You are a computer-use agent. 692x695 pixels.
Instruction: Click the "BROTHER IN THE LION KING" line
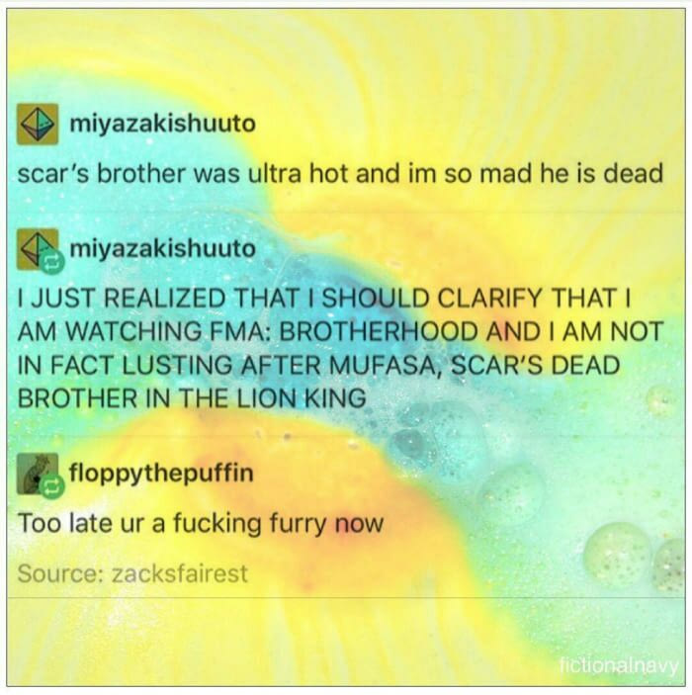pyautogui.click(x=192, y=398)
